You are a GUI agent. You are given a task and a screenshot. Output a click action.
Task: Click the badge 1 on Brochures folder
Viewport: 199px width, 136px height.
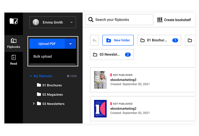point(175,40)
